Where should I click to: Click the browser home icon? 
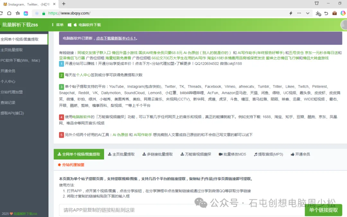click(x=9, y=13)
